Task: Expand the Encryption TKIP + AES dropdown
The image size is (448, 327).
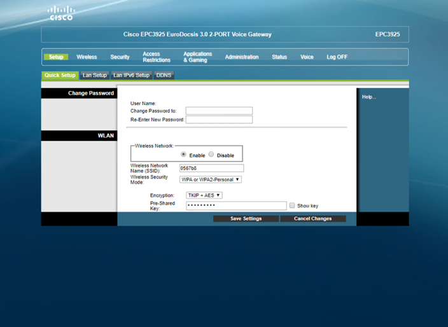Action: (204, 195)
